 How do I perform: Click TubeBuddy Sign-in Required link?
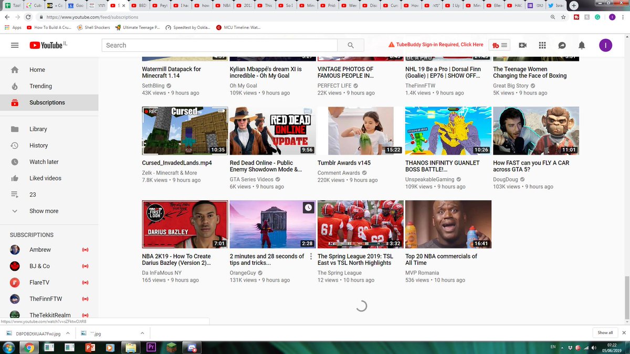436,45
